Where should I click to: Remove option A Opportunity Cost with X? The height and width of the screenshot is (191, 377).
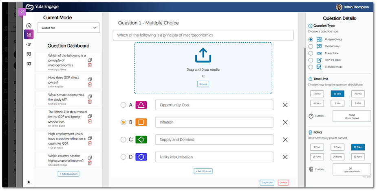point(285,105)
